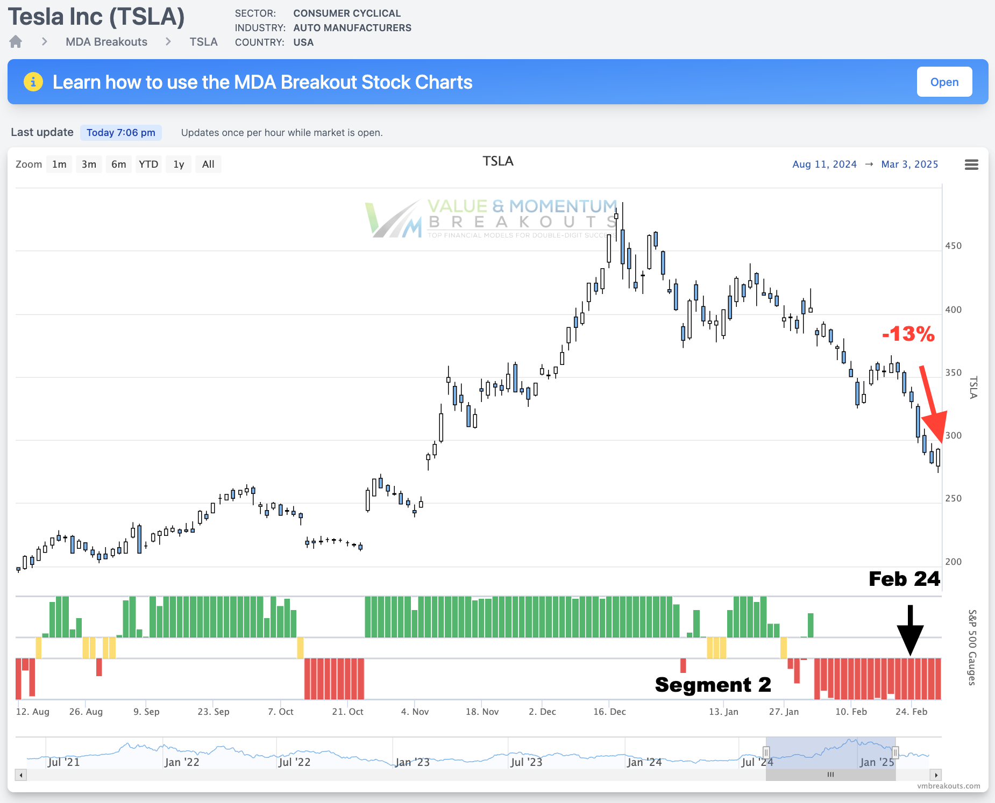Click the Mar 3, 2025 end date field
Viewport: 995px width, 803px height.
pos(909,164)
